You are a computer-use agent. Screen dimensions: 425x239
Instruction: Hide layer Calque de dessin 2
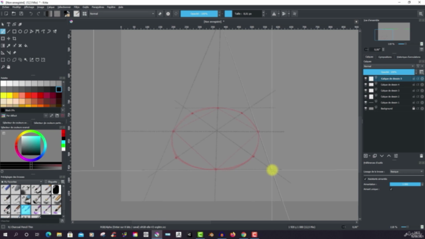coord(366,96)
